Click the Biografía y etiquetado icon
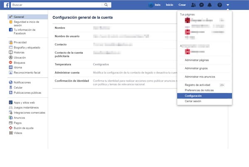The width and height of the screenshot is (249, 167). tap(11, 47)
